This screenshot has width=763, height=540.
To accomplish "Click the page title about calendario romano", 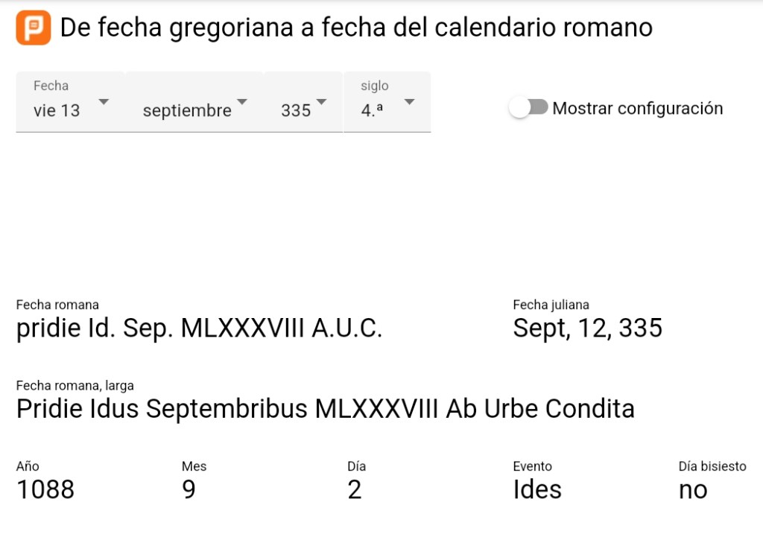I will 356,28.
